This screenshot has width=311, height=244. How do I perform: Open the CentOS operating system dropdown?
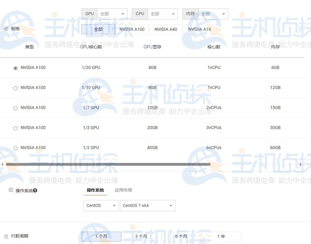(101, 205)
